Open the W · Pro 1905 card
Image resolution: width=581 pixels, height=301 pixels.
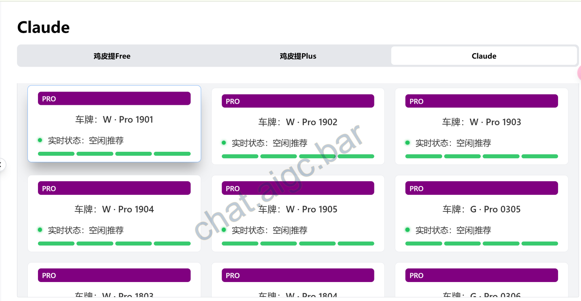[x=298, y=213]
